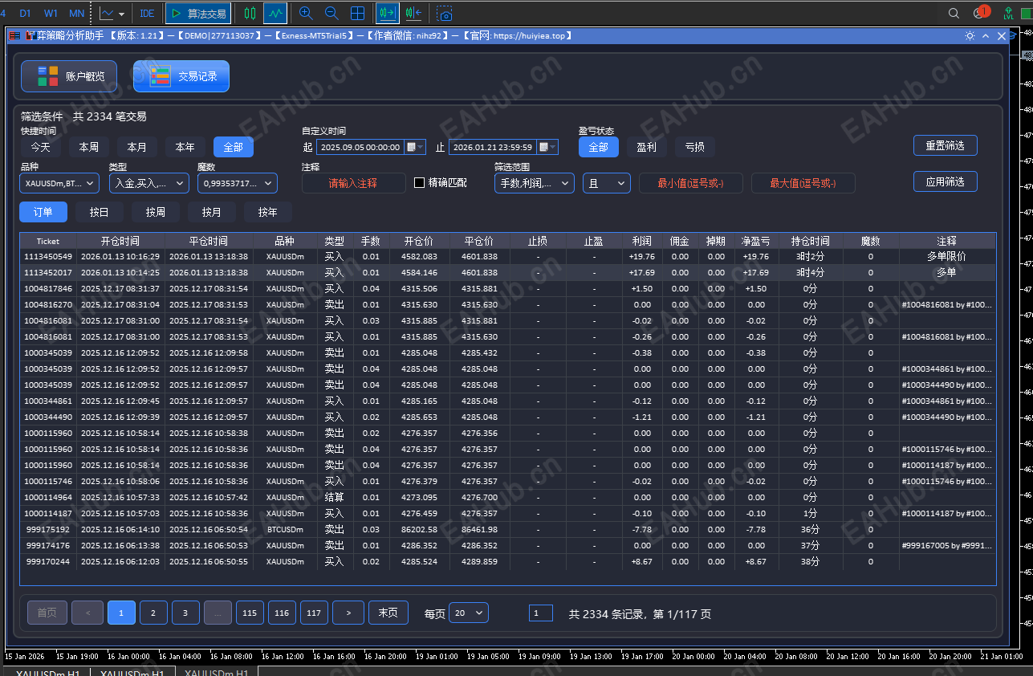Toggle the 算法交易 algo trading button
The height and width of the screenshot is (676, 1033).
tap(198, 13)
